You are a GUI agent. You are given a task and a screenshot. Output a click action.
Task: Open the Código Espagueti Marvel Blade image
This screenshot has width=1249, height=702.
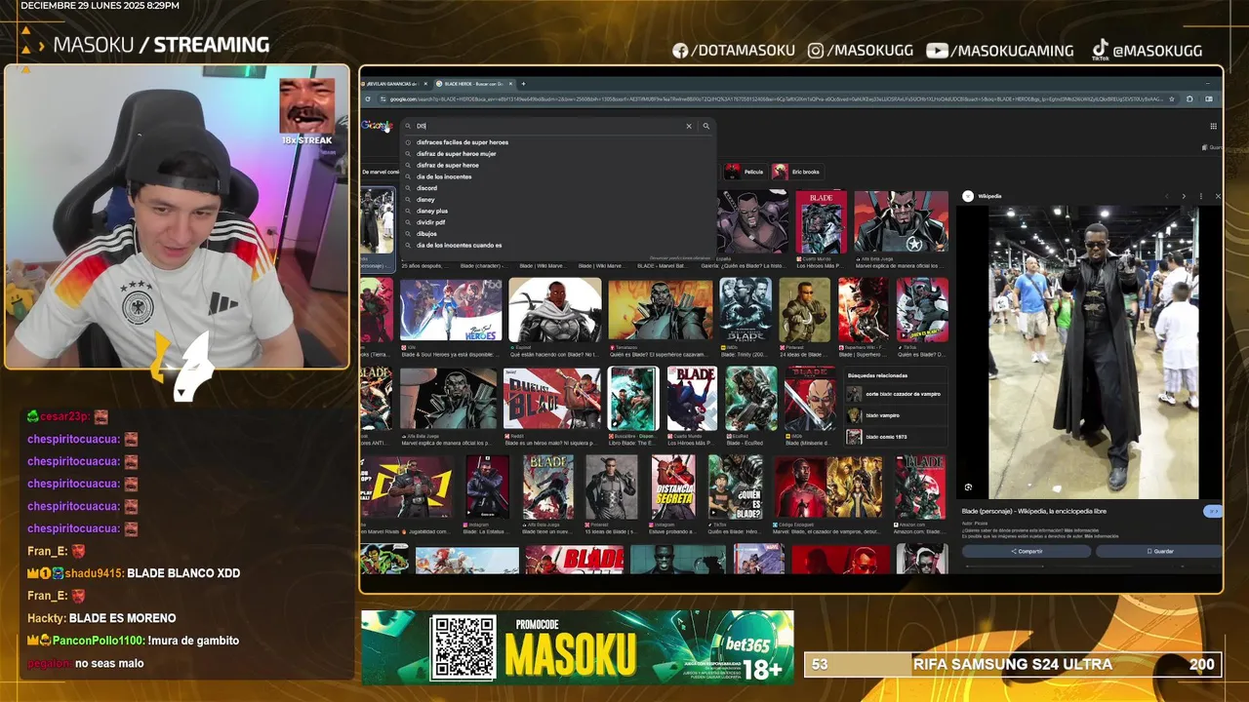point(828,487)
